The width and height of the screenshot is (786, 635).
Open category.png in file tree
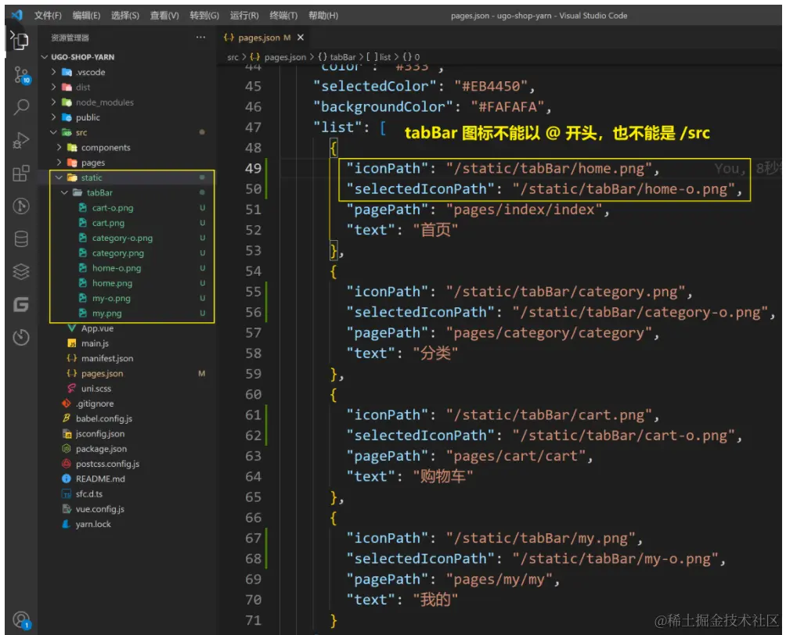117,253
